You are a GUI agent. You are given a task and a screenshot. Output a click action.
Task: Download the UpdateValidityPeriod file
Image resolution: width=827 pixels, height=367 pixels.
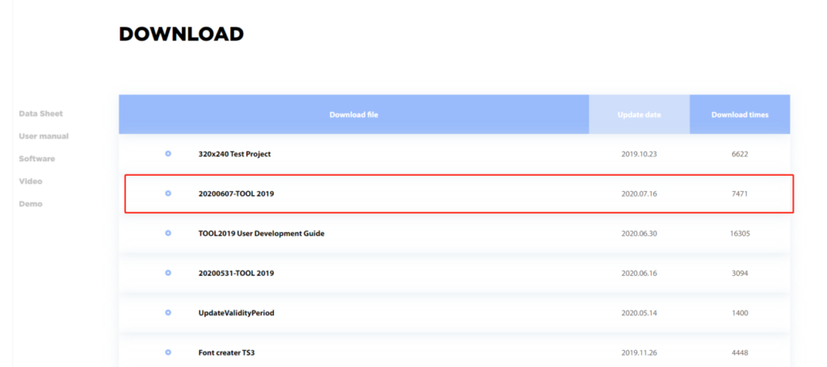click(x=236, y=312)
